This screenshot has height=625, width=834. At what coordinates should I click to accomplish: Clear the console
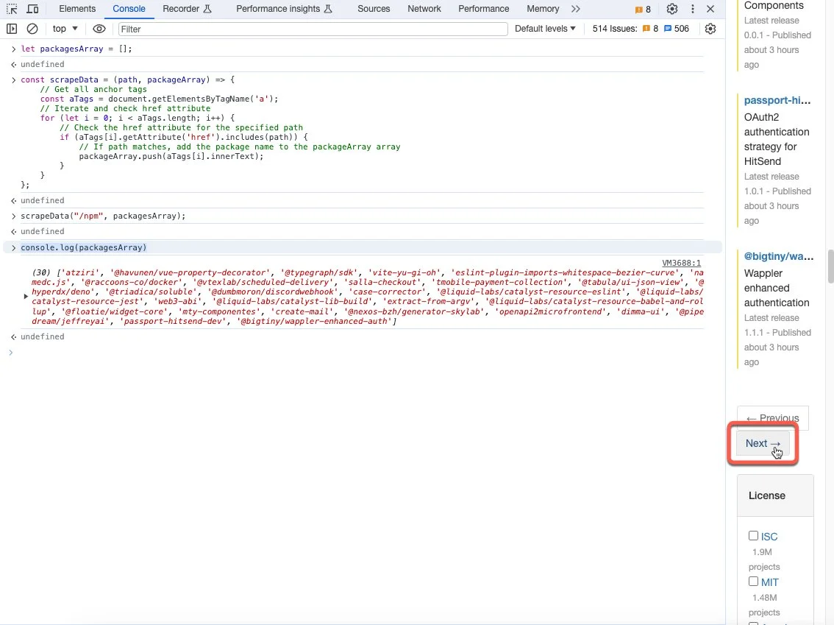click(x=32, y=28)
